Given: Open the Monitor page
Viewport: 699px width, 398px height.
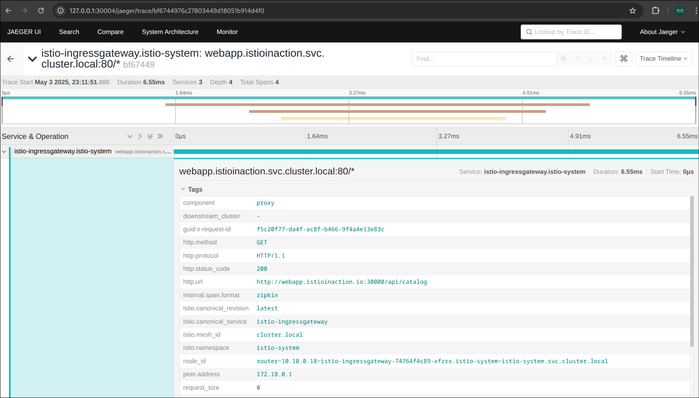Looking at the screenshot, I should pyautogui.click(x=227, y=32).
